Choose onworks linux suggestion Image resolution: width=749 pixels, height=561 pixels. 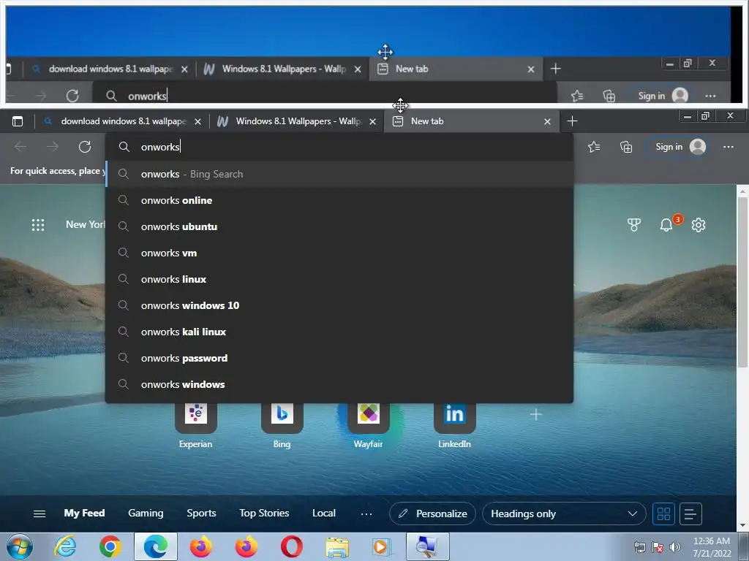pyautogui.click(x=339, y=279)
